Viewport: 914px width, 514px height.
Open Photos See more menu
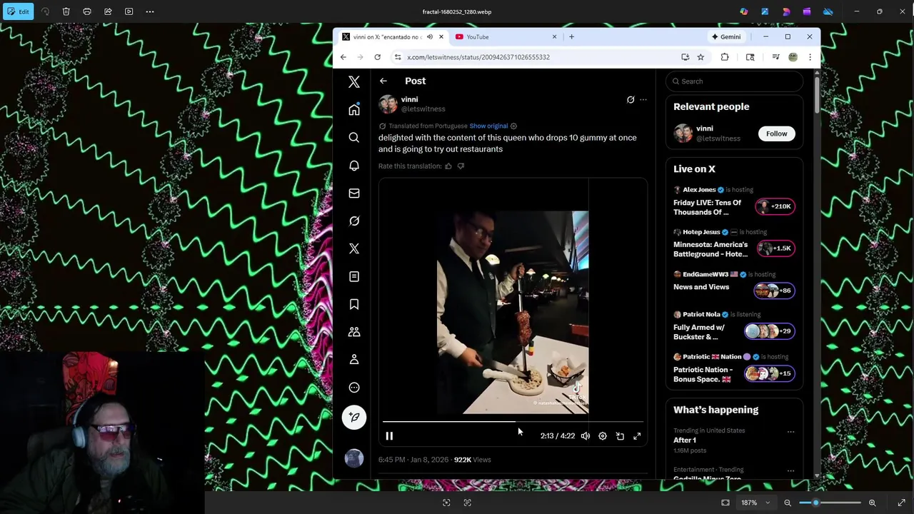pyautogui.click(x=150, y=11)
